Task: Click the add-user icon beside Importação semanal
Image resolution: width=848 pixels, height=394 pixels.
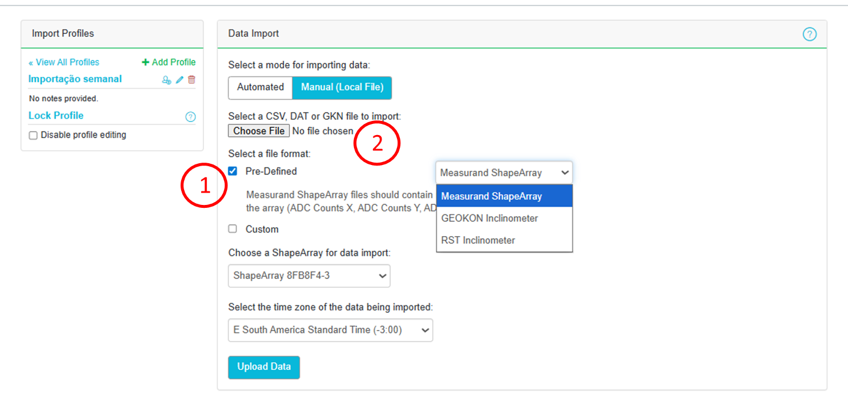Action: click(x=166, y=80)
